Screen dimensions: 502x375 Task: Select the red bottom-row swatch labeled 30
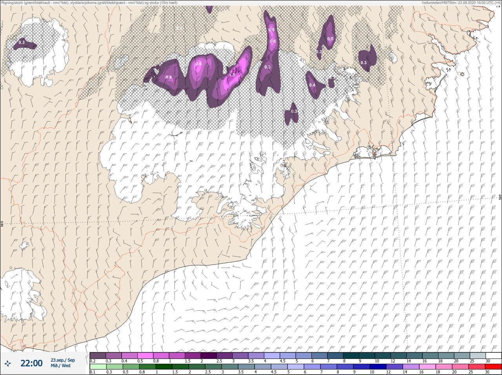494,367
